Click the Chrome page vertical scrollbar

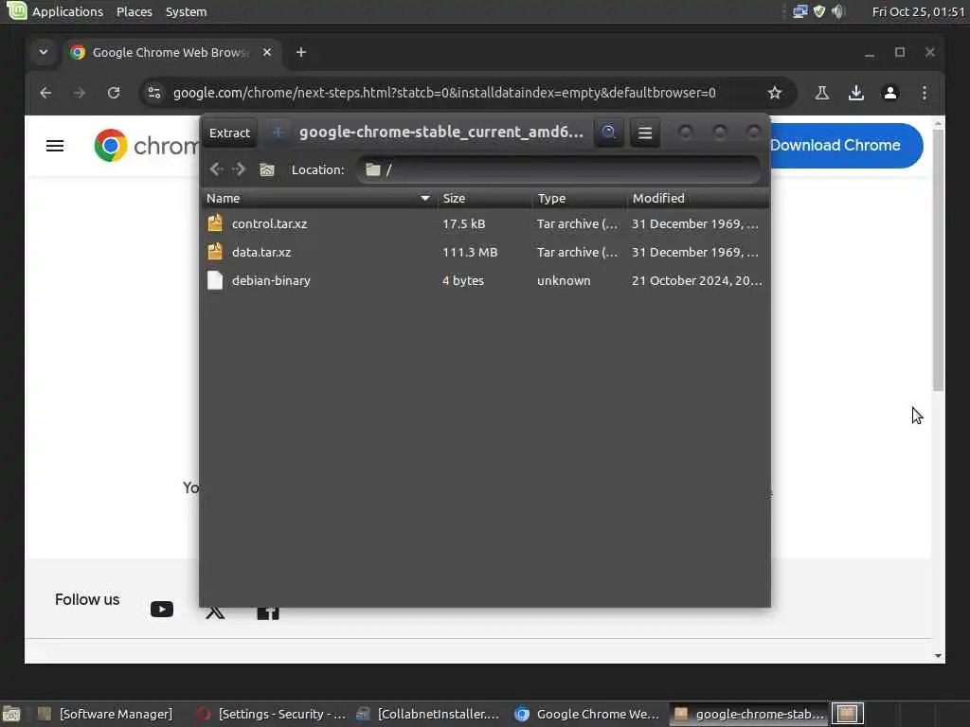coord(938,259)
